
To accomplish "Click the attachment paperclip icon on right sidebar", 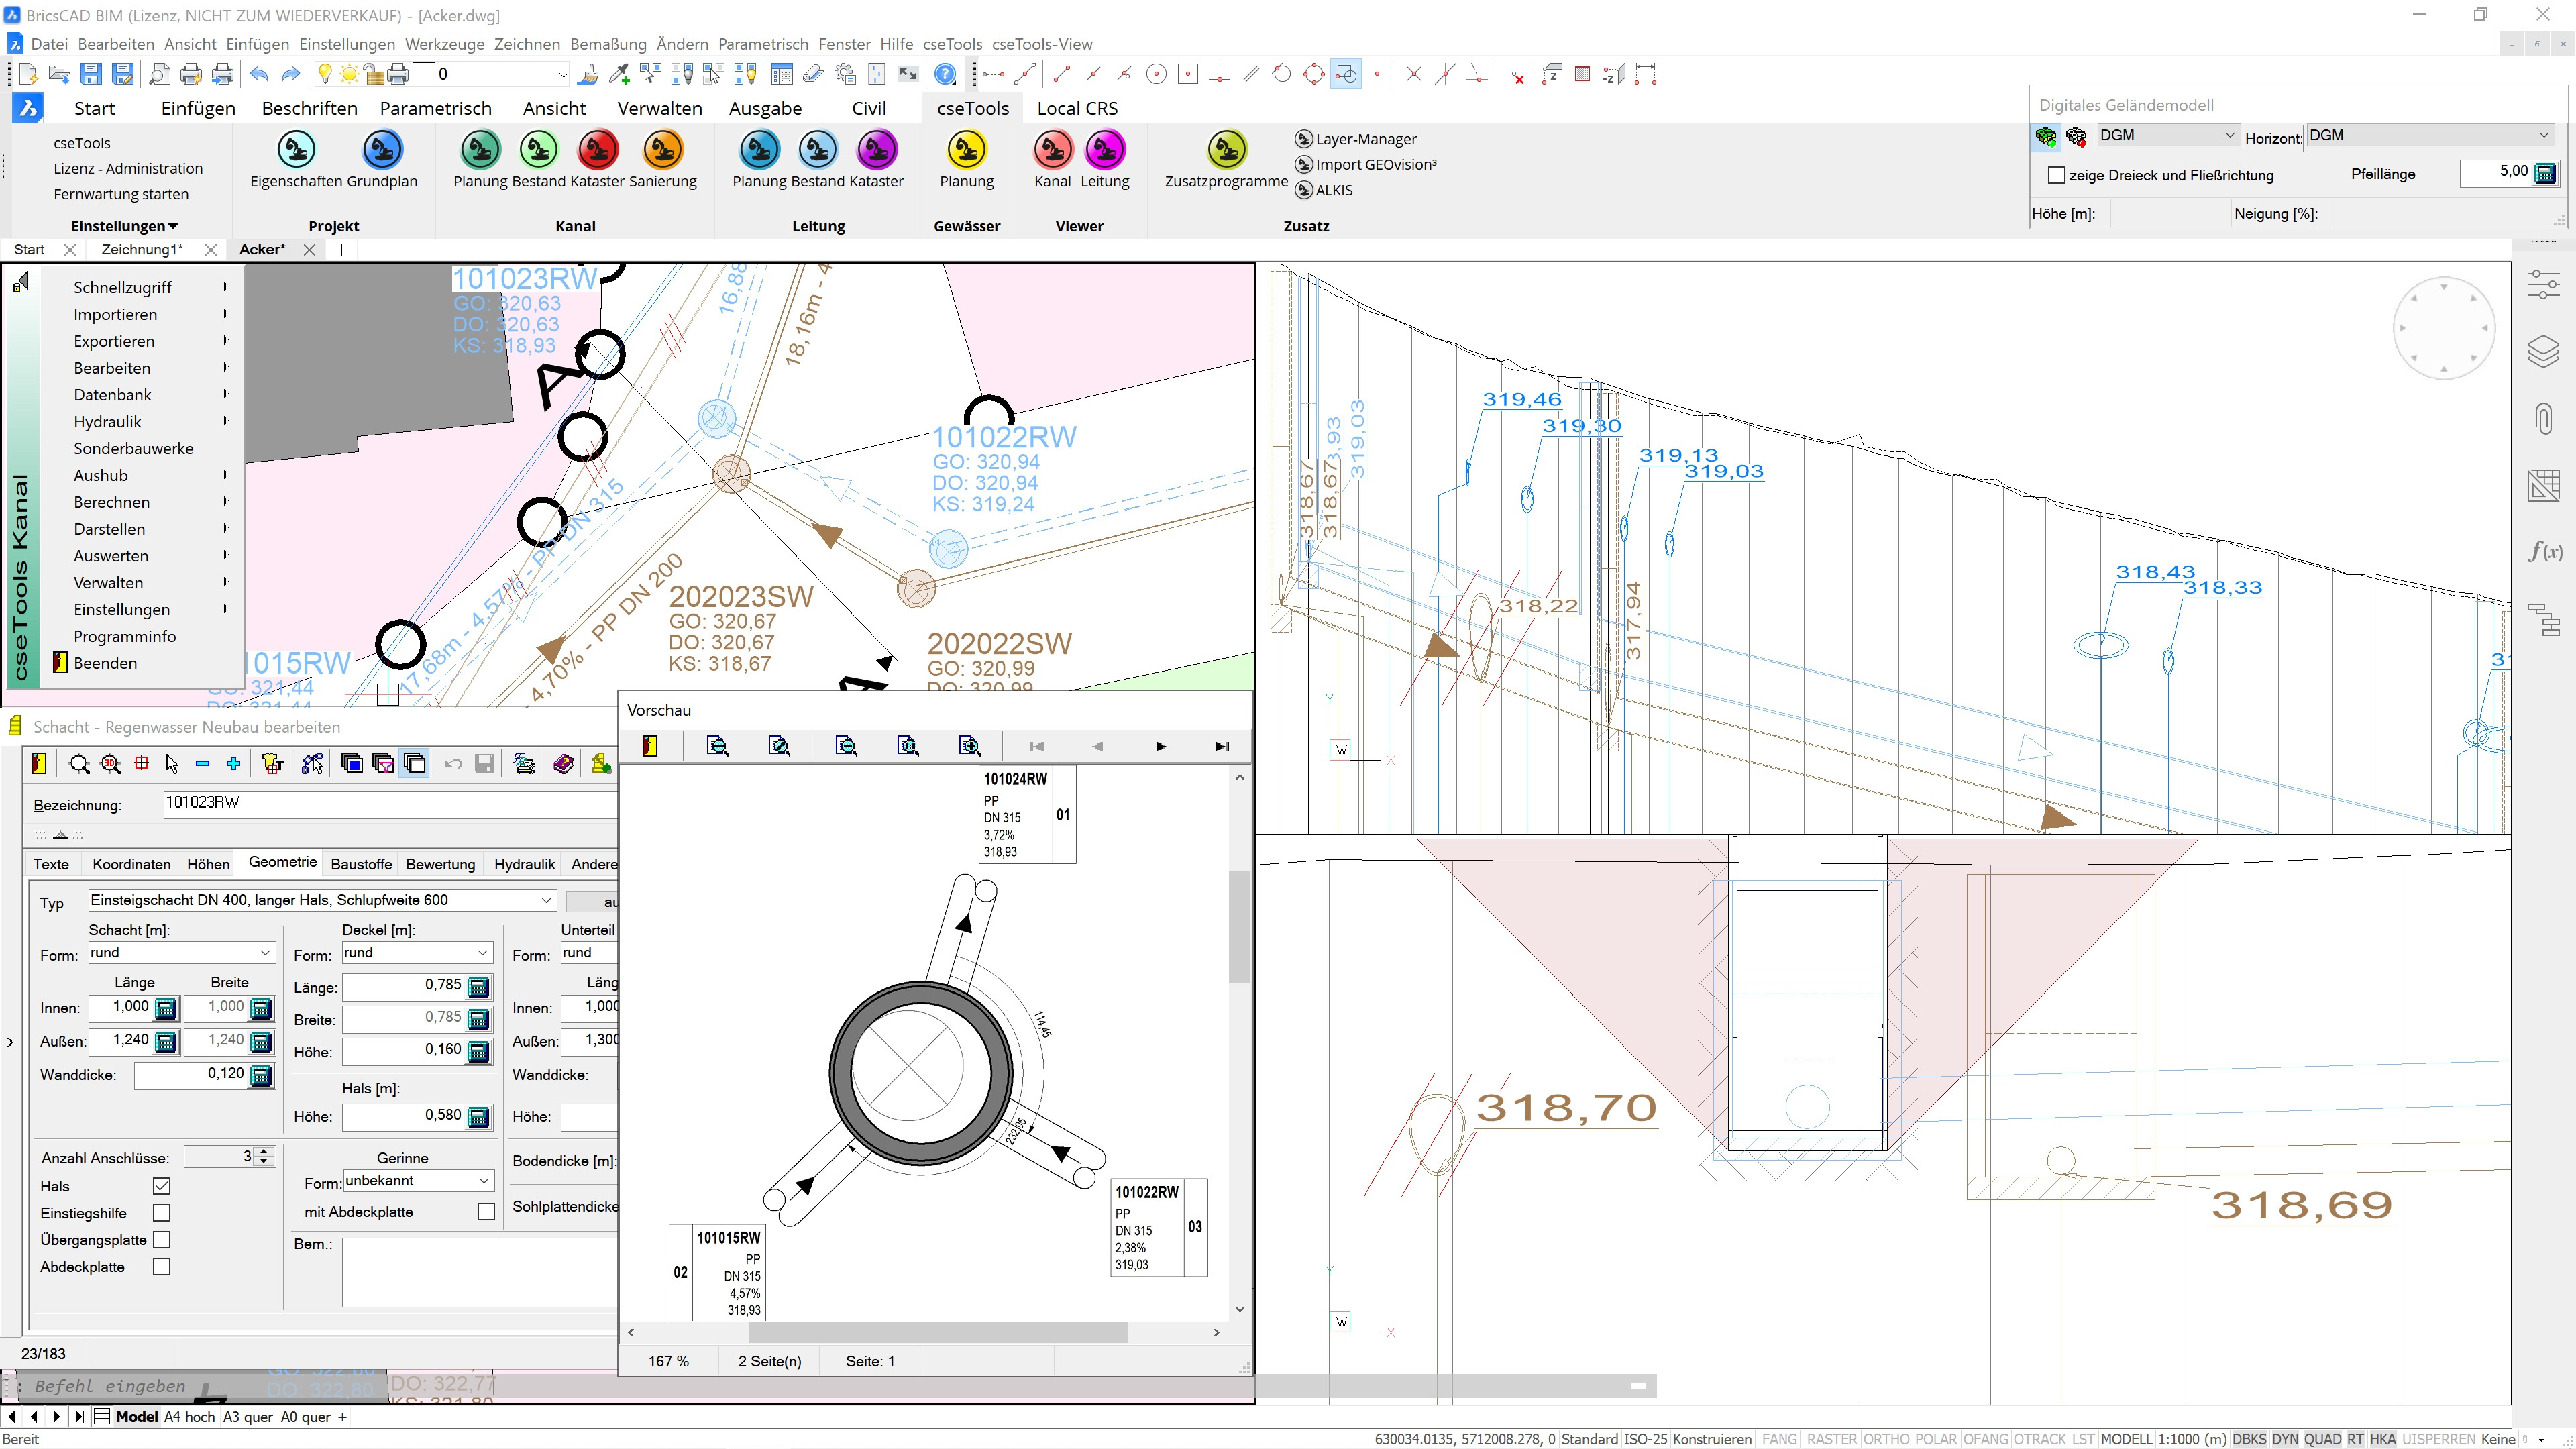I will pos(2543,419).
